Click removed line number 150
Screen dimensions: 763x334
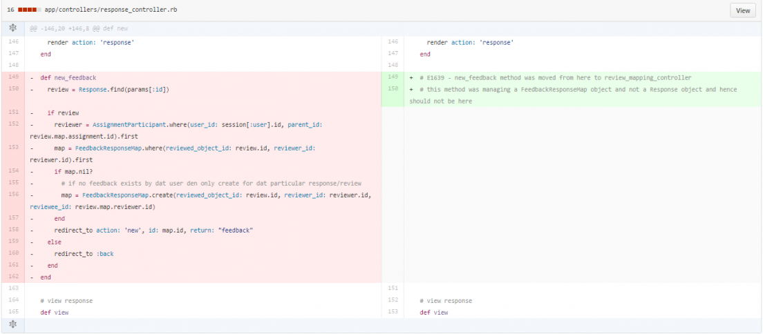[x=13, y=90]
